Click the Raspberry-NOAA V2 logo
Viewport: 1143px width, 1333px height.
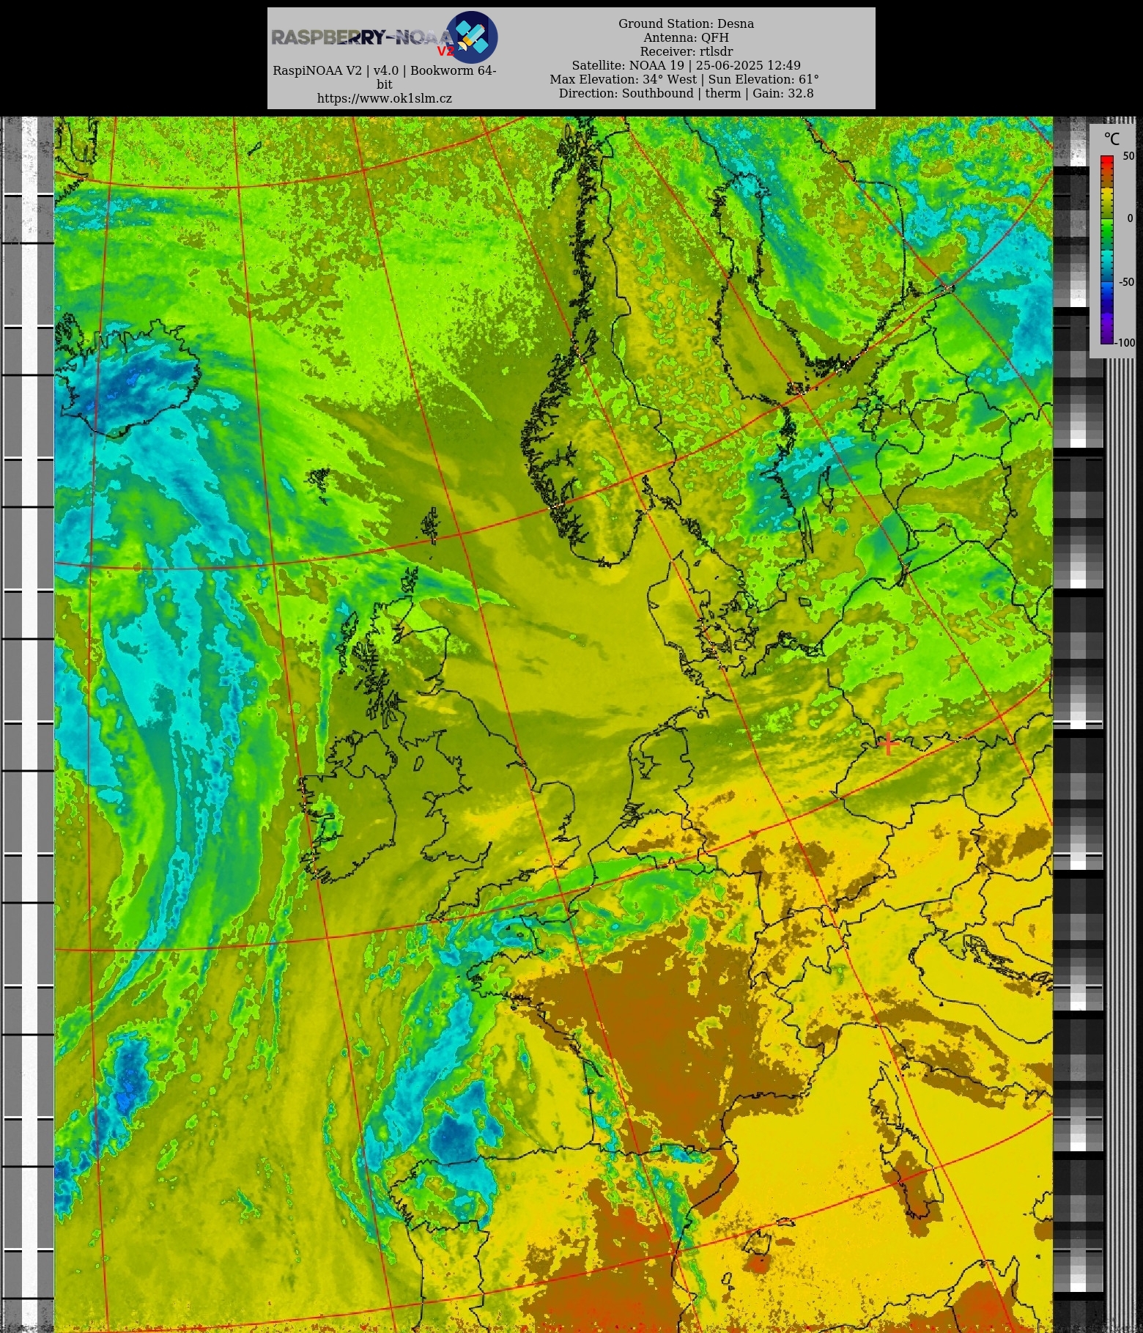385,37
